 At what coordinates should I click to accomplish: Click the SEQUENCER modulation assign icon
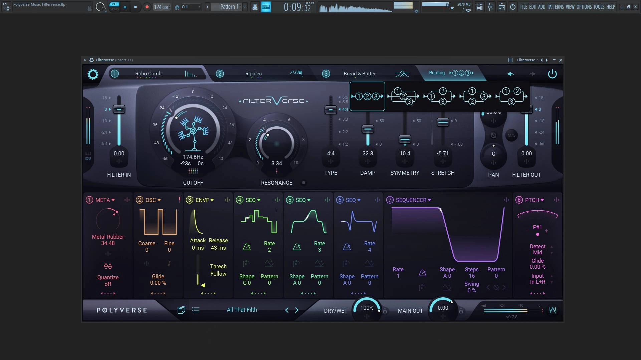(x=506, y=200)
